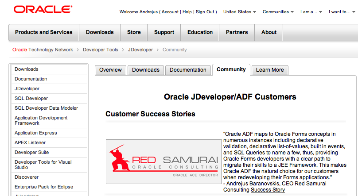Open Developer Tools for Visual Studio link
Image resolution: width=358 pixels, height=196 pixels.
point(49,165)
